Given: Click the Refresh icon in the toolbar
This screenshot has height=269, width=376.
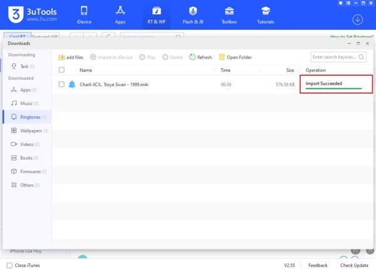Looking at the screenshot, I should pos(192,57).
